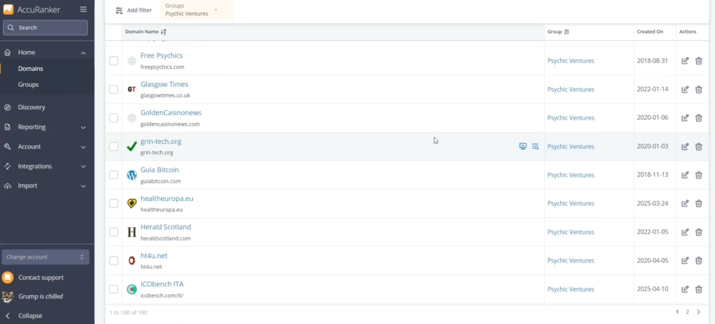Image resolution: width=715 pixels, height=324 pixels.
Task: Edit the grin-tech.org domain
Action: click(x=685, y=146)
